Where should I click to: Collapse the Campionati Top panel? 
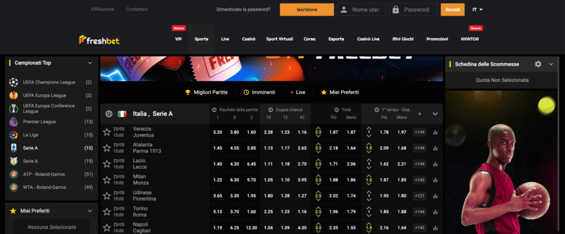[90, 63]
